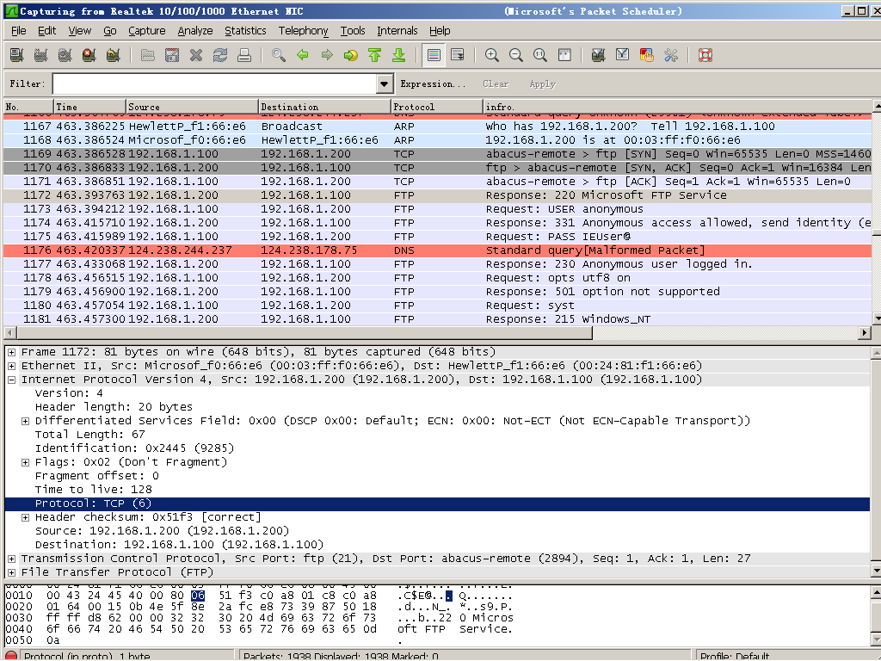This screenshot has height=661, width=881.
Task: Open the Capture menu
Action: coord(146,31)
